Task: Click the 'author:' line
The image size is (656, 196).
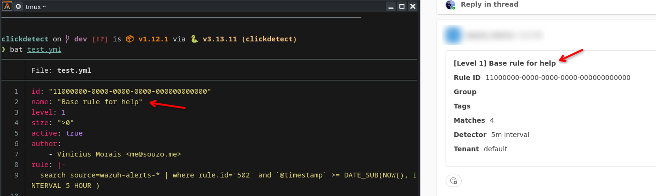Action: click(46, 144)
